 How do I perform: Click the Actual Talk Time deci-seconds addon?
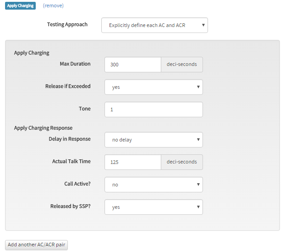tap(182, 162)
